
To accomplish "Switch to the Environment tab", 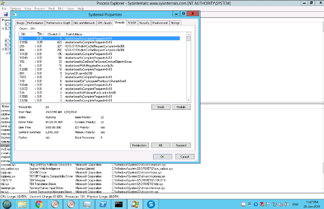I will 160,23.
